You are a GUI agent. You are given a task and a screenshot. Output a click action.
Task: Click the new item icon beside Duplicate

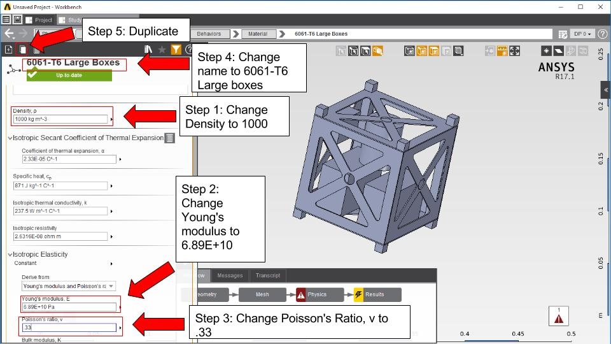coord(8,50)
